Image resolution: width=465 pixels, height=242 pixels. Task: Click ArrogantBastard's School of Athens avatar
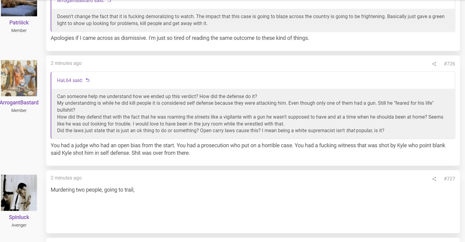pos(19,78)
